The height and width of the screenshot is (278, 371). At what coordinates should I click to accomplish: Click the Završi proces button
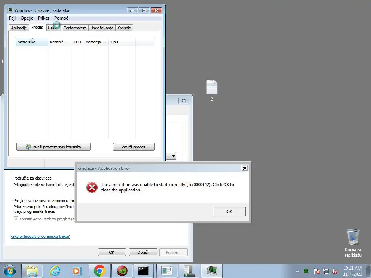(134, 147)
